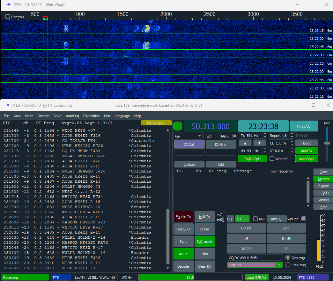
Task: Click band activity list scroll-up arrow
Action: click(167, 130)
